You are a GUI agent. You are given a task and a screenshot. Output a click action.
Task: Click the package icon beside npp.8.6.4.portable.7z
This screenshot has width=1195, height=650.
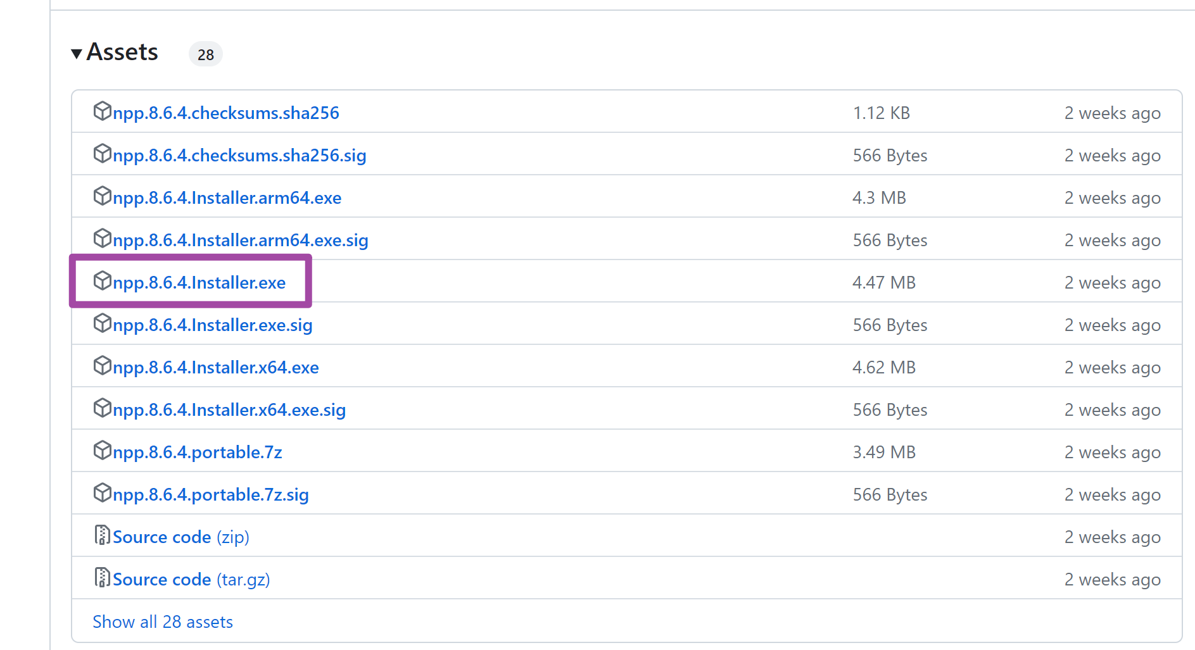click(102, 451)
